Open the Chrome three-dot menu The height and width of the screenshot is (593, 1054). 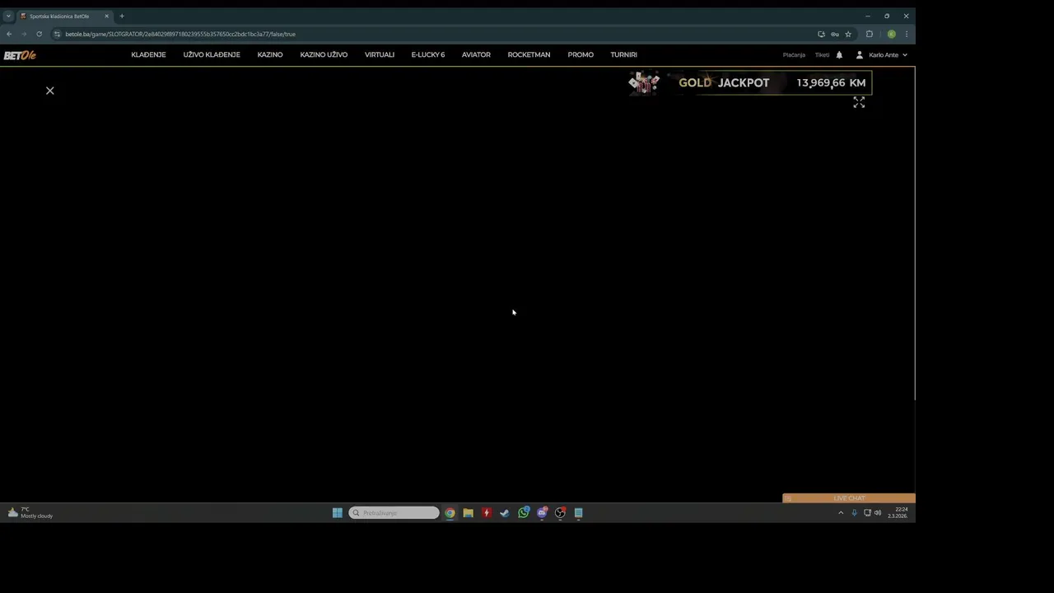tap(907, 34)
